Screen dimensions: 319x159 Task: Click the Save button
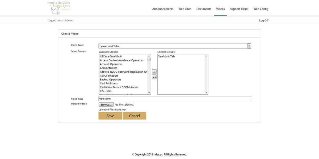coord(110,116)
